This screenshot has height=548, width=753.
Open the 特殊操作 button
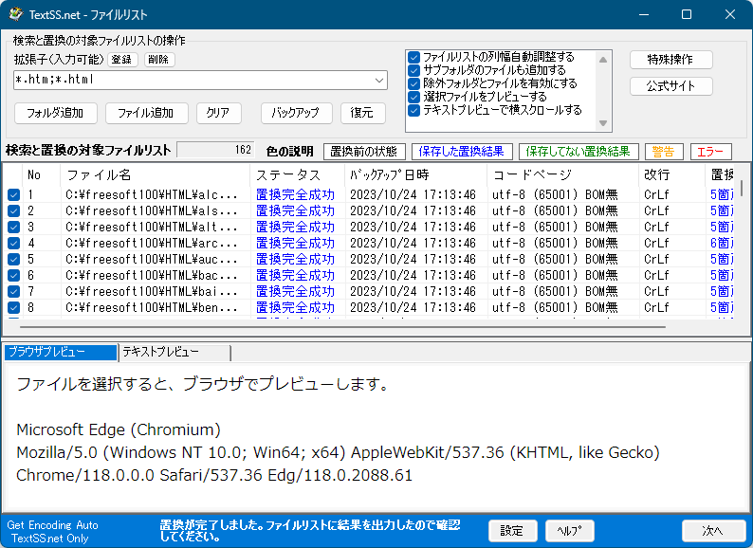pyautogui.click(x=670, y=60)
